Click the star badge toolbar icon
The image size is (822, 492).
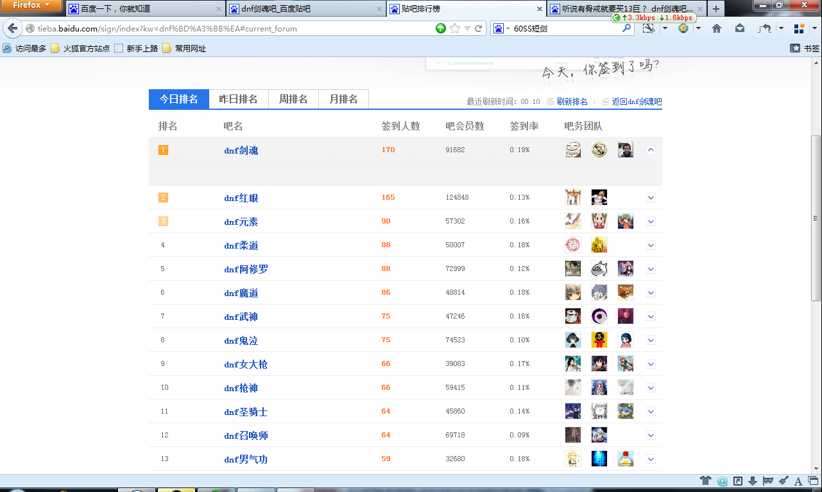click(683, 28)
